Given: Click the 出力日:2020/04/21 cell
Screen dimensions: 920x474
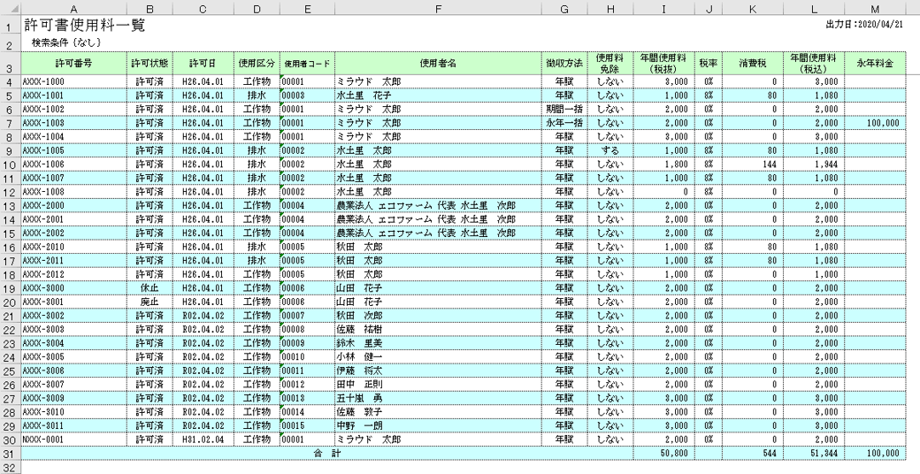Looking at the screenshot, I should 865,24.
